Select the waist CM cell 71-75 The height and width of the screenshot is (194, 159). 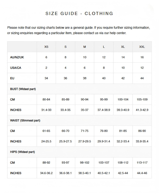pyautogui.click(x=85, y=131)
